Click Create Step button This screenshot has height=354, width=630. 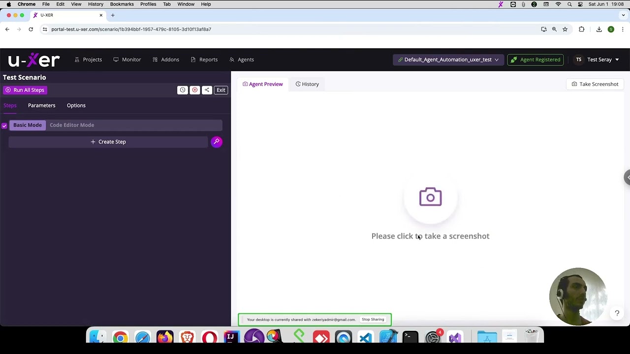(x=108, y=142)
